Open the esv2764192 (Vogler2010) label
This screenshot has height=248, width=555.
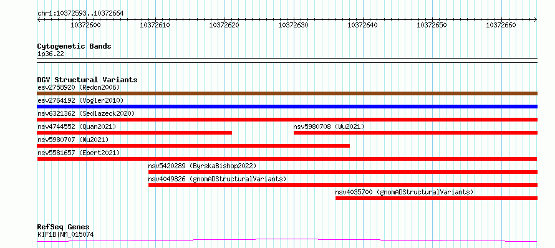click(80, 100)
